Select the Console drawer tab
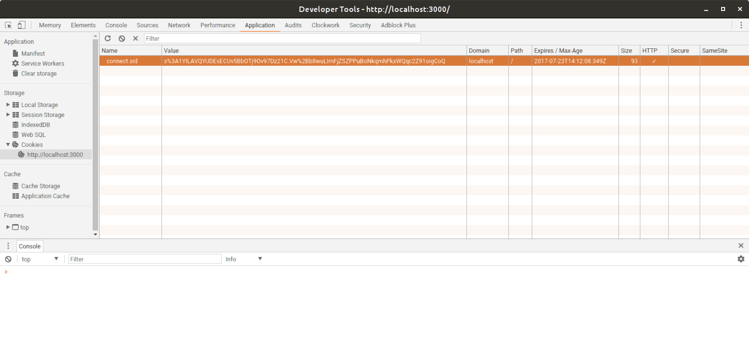Image resolution: width=749 pixels, height=363 pixels. tap(29, 246)
